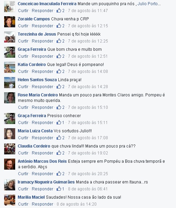The width and height of the screenshot is (176, 208).
Task: Responder to Claudia Cordeiro's comment
Action: tap(42, 153)
